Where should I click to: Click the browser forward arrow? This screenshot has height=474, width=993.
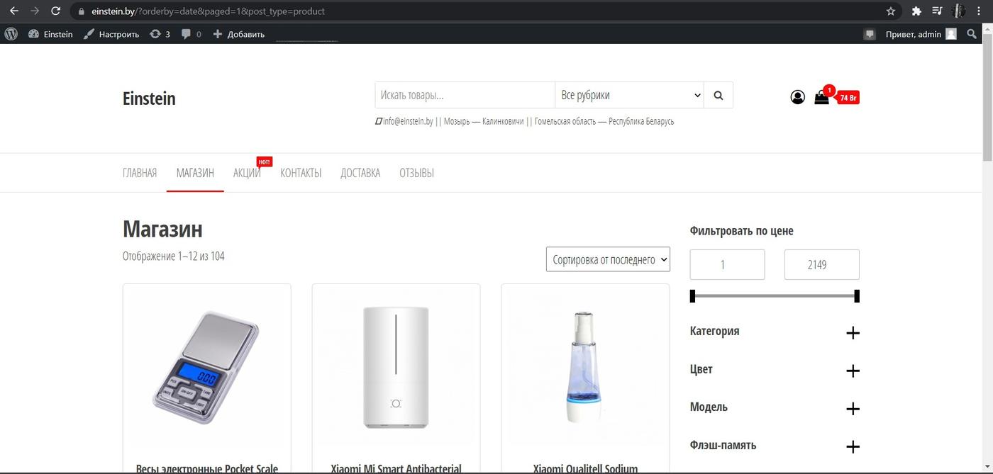click(34, 11)
